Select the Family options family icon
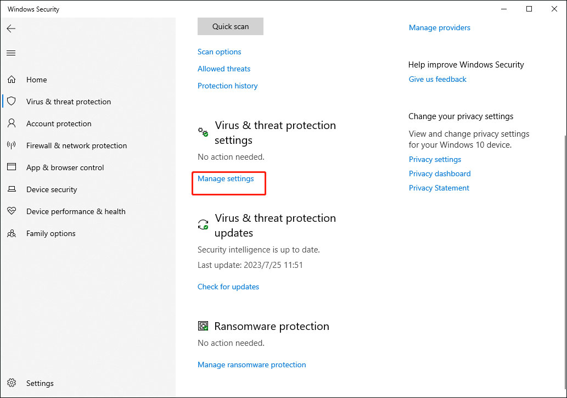The height and width of the screenshot is (398, 567). coord(12,233)
